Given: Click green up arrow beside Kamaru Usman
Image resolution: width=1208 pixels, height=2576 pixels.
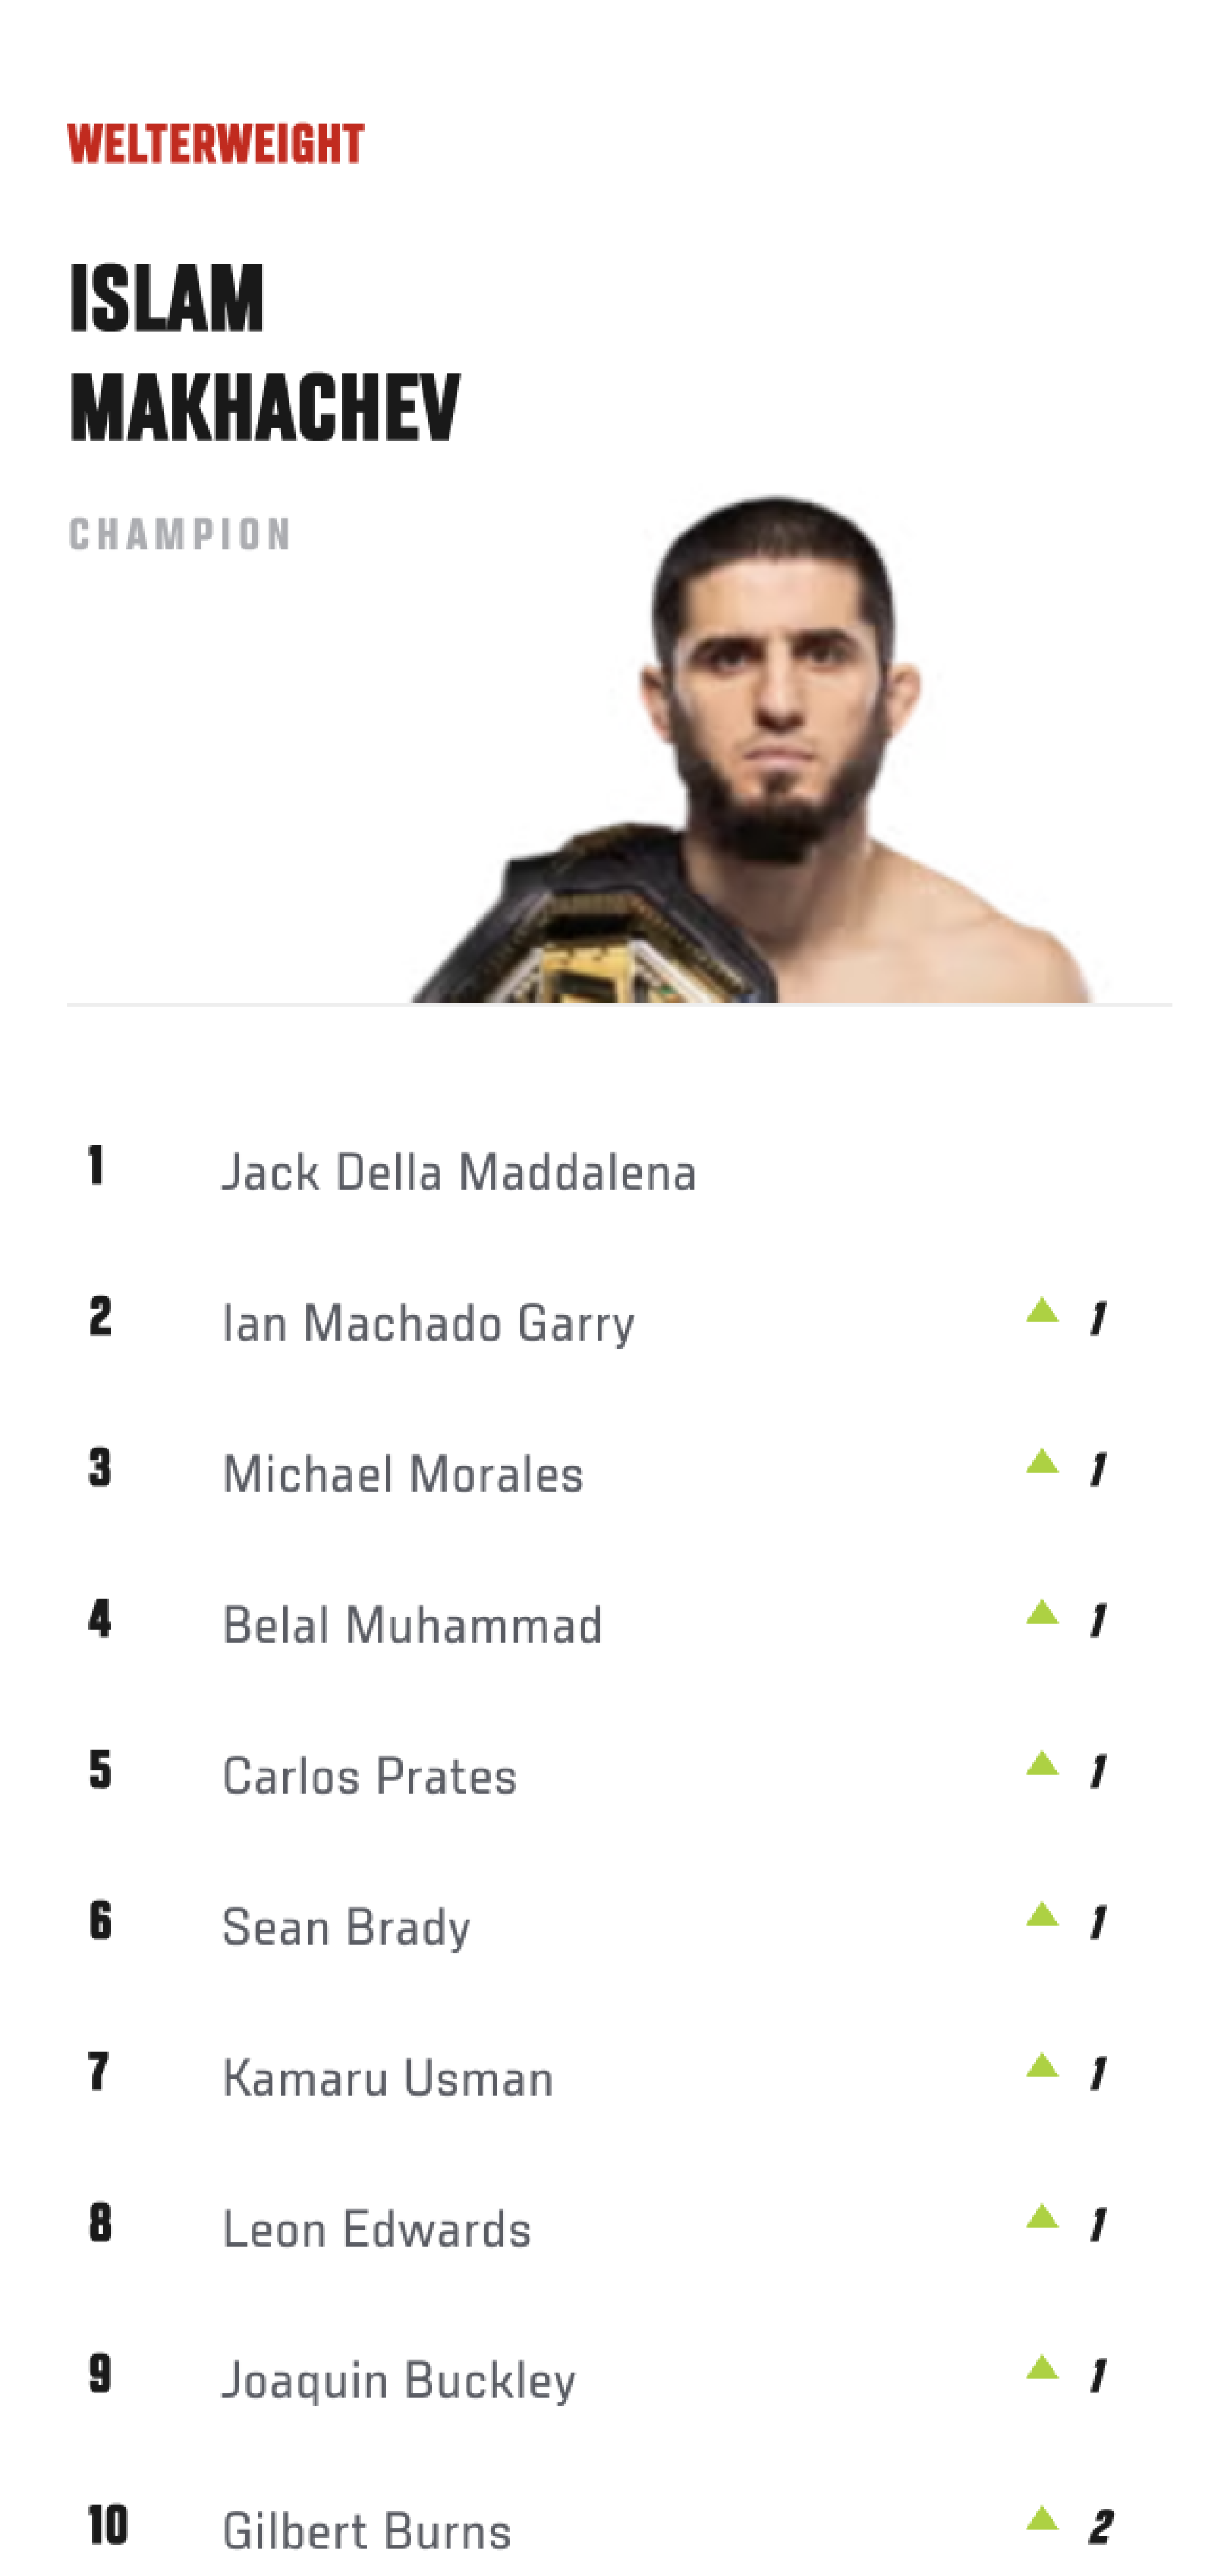Looking at the screenshot, I should [1042, 2065].
